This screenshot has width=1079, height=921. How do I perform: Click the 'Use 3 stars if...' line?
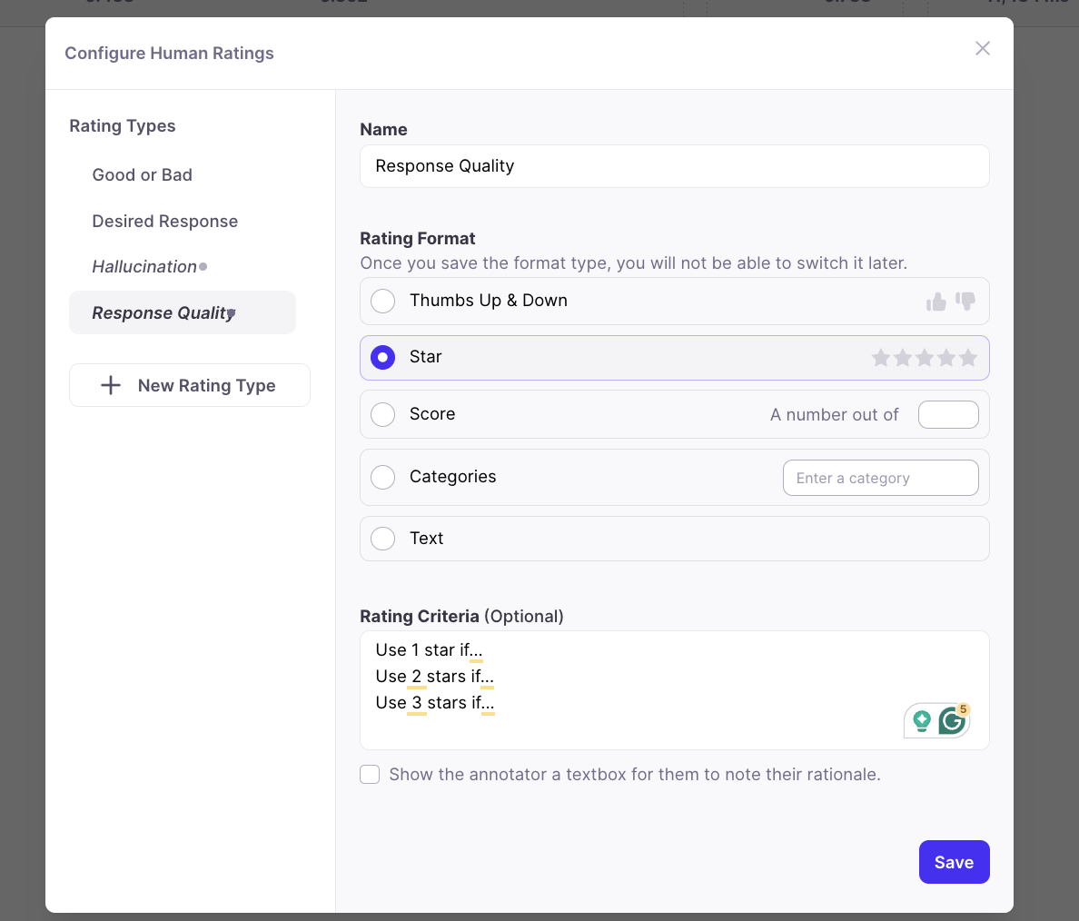pos(435,703)
